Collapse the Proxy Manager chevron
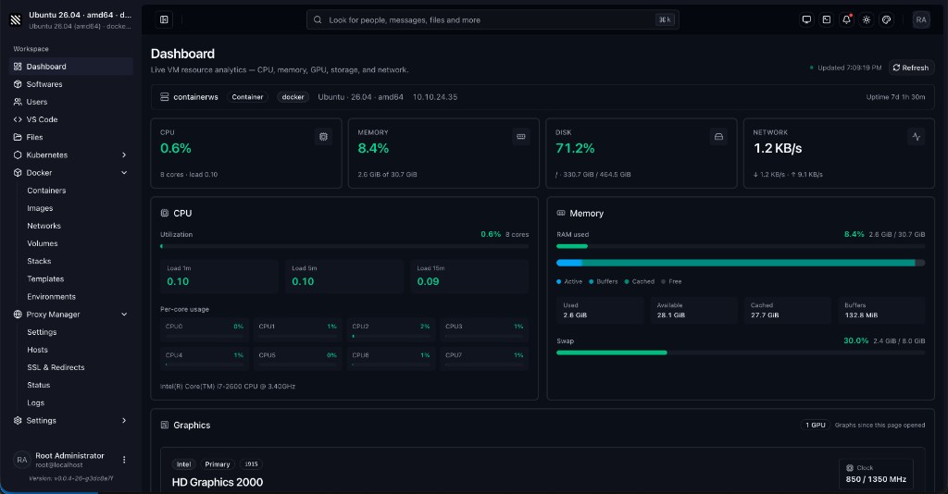948x494 pixels. pos(124,314)
